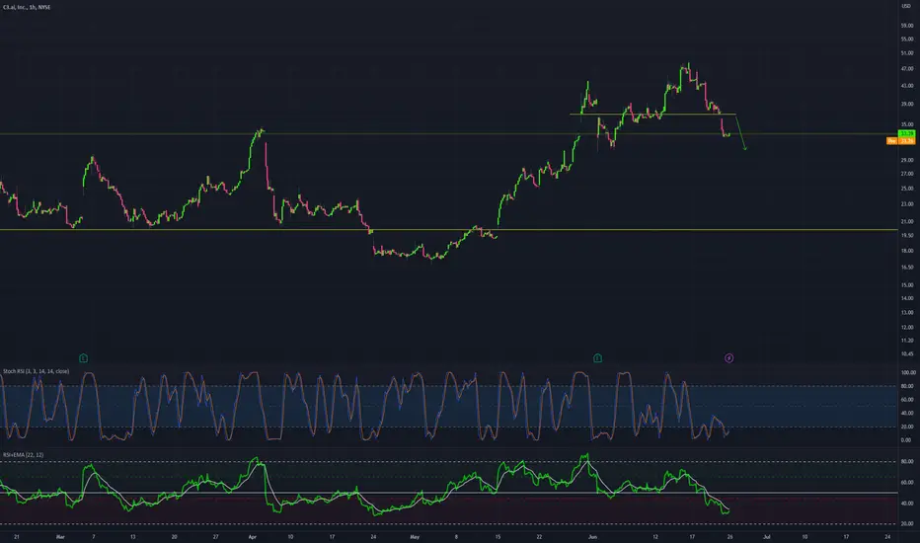Select the long horizontal line near the 33 level
Viewport: 920px width, 543px height.
point(448,134)
